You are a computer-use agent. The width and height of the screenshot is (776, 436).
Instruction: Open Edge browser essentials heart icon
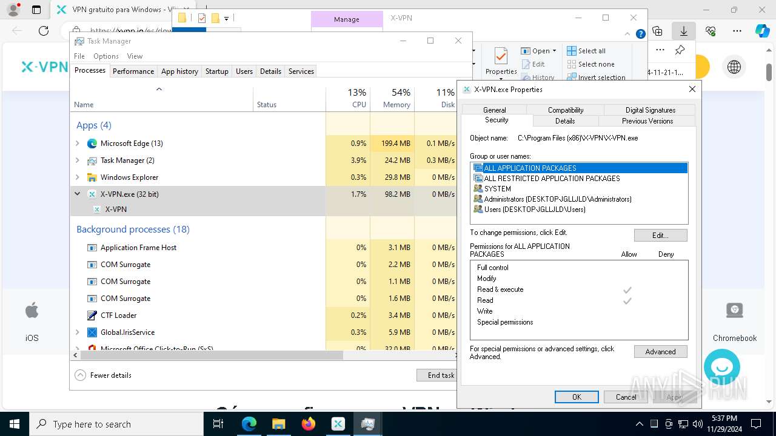[x=711, y=31]
